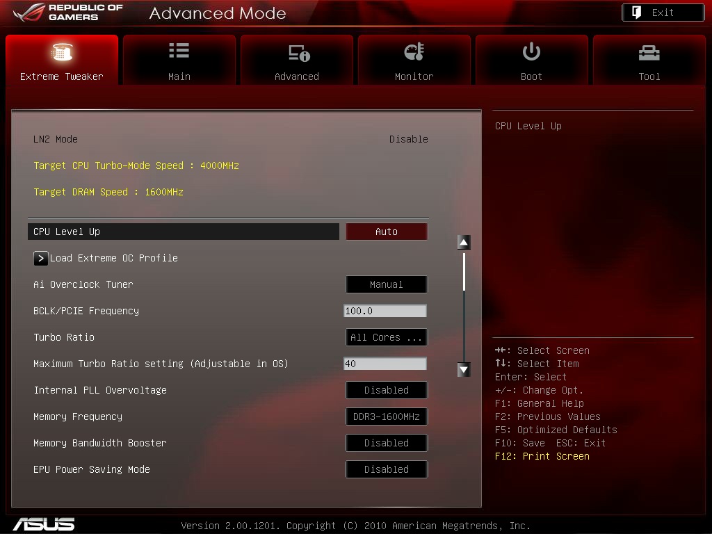Image resolution: width=712 pixels, height=534 pixels.
Task: Click the Main list icon
Action: point(179,50)
